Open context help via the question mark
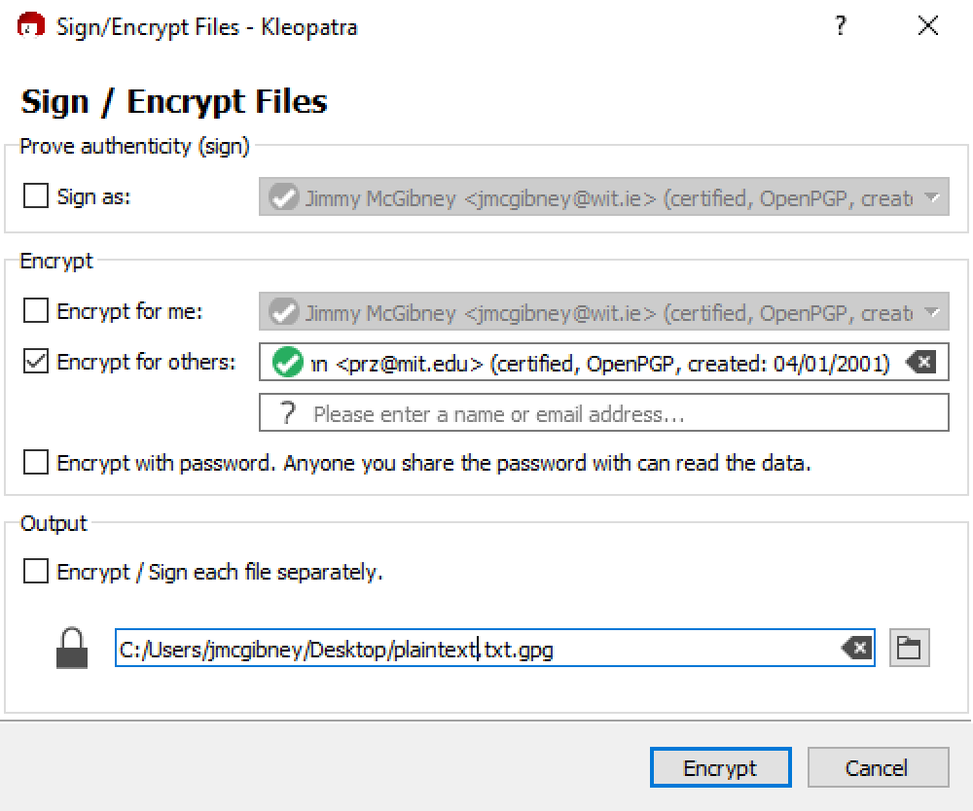The width and height of the screenshot is (973, 811). pos(839,26)
